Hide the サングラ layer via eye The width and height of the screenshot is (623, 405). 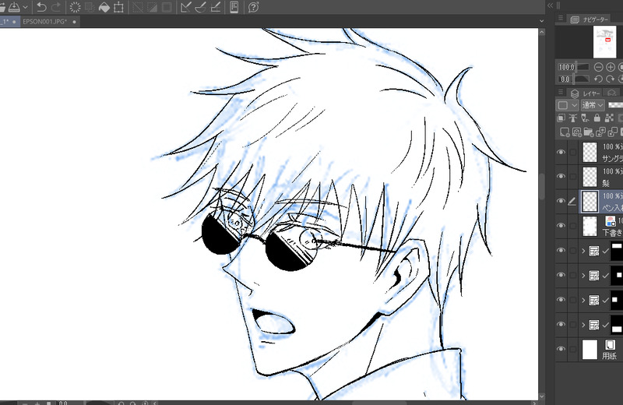pyautogui.click(x=561, y=152)
